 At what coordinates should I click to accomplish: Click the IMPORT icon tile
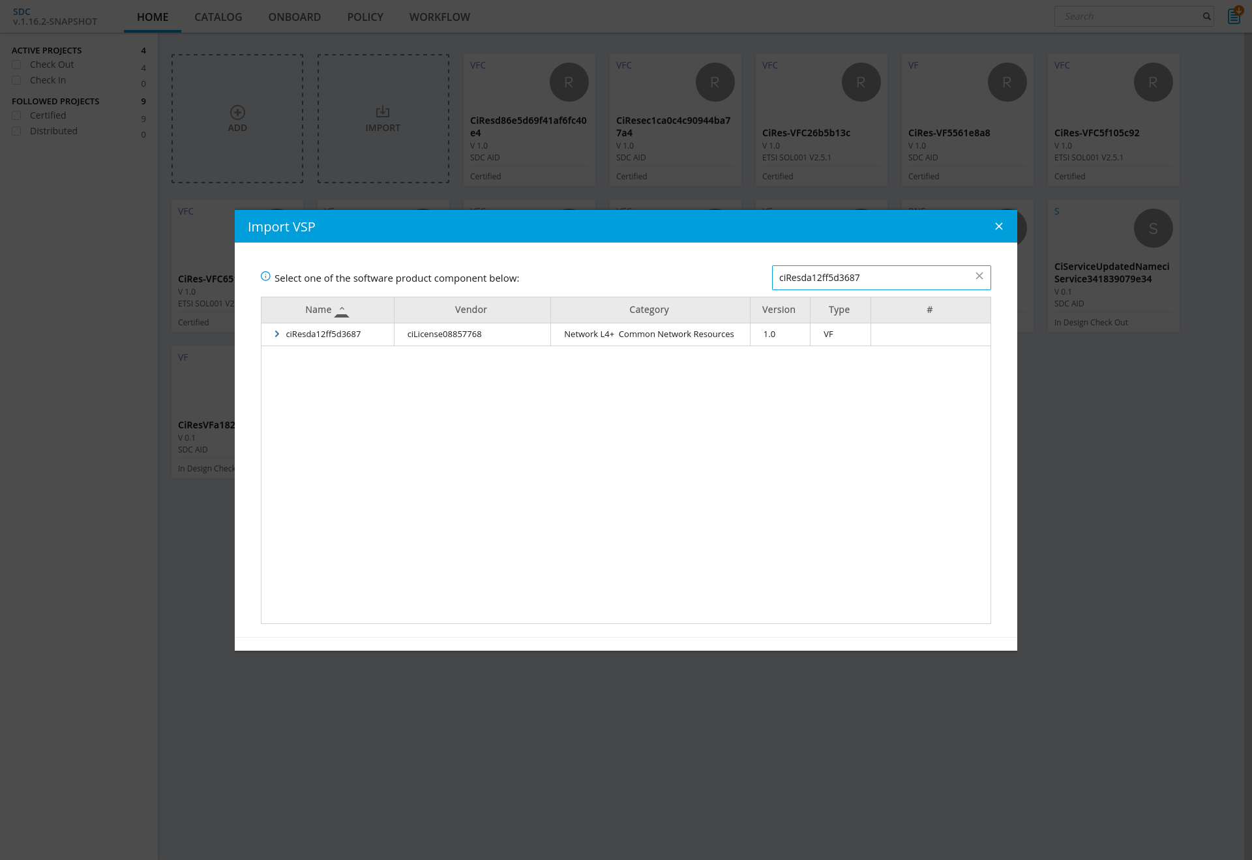point(383,112)
